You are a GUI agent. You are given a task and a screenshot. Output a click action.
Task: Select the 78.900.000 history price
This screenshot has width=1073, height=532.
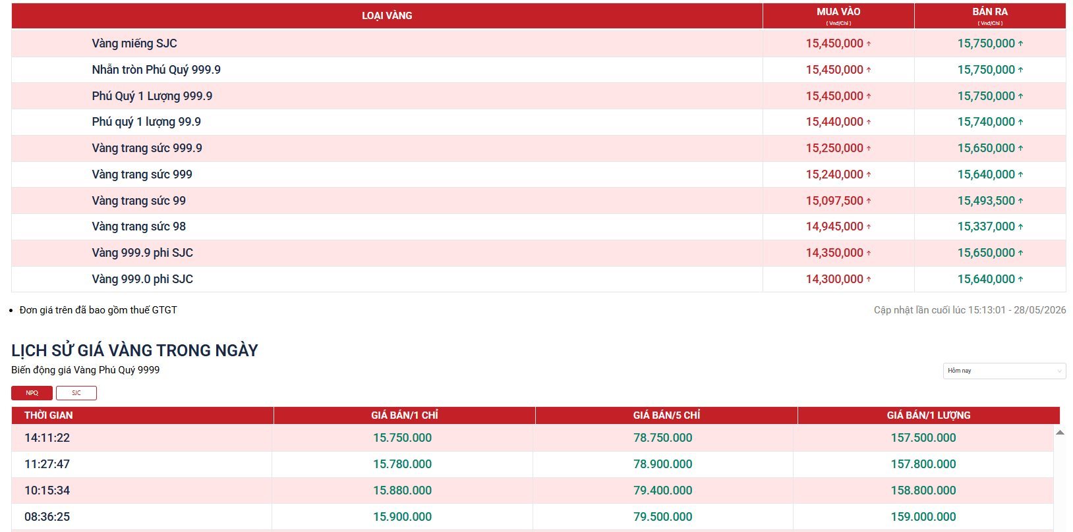click(x=663, y=464)
